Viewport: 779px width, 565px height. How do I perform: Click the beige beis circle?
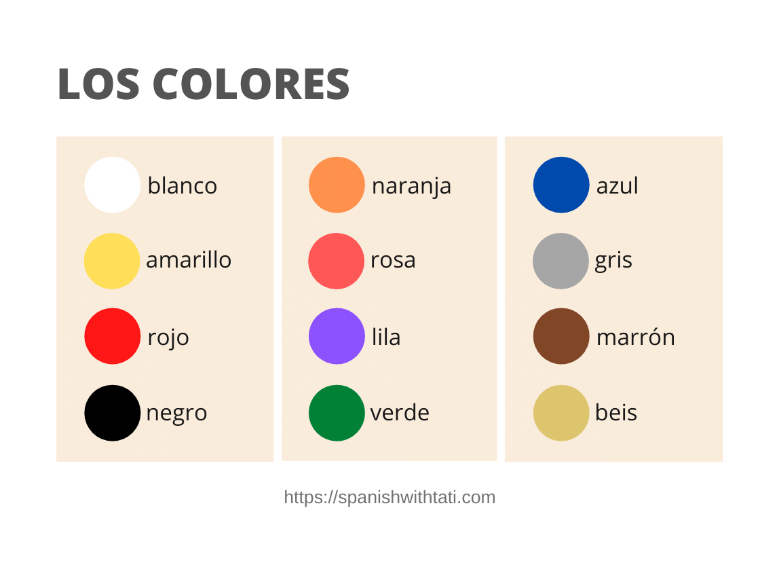pyautogui.click(x=560, y=413)
